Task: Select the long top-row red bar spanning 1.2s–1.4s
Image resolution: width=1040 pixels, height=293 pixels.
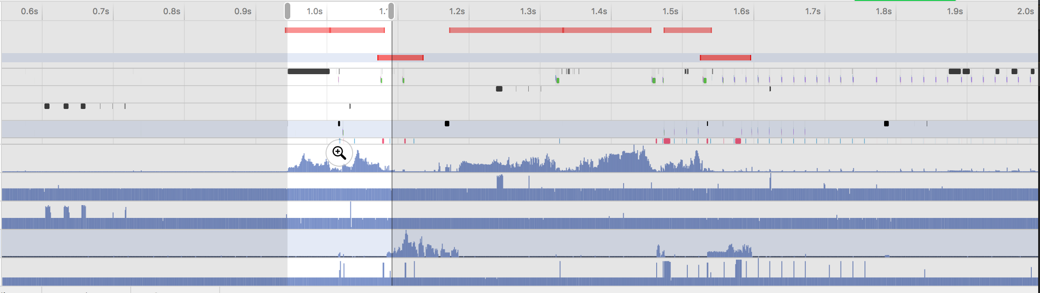Action: [550, 30]
